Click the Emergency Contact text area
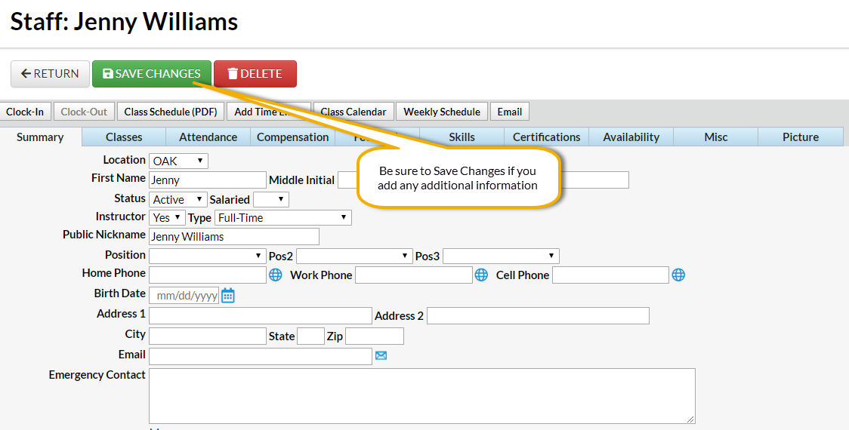Image resolution: width=849 pixels, height=430 pixels. point(421,396)
